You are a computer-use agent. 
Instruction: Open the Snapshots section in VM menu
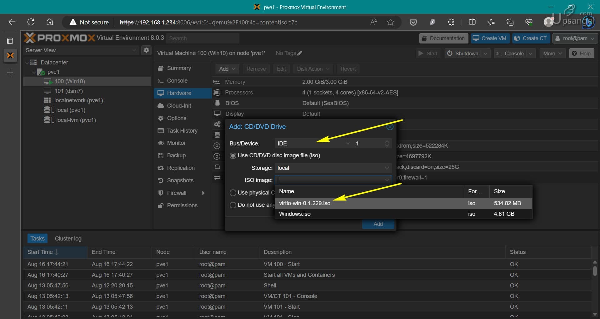click(x=180, y=180)
